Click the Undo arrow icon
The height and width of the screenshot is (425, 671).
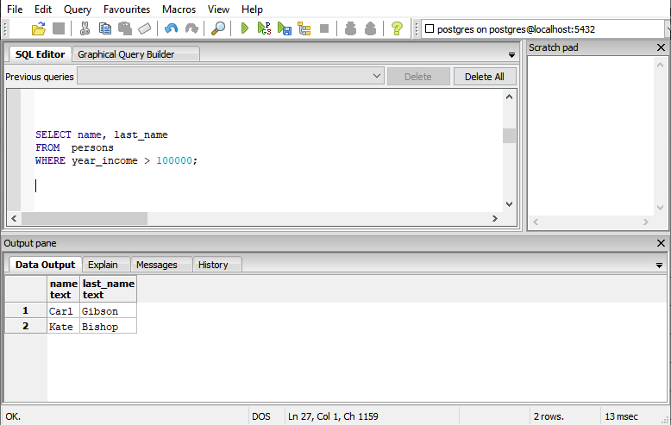pyautogui.click(x=171, y=28)
